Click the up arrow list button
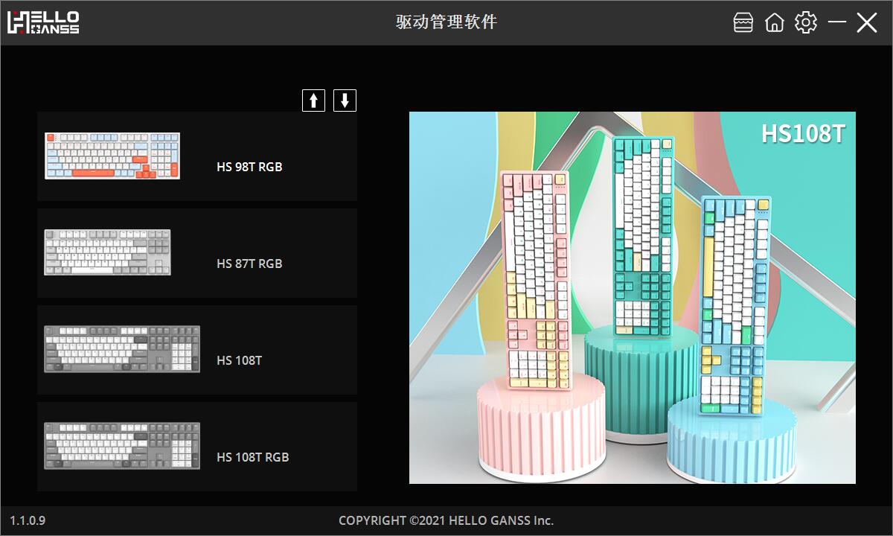 coord(313,100)
